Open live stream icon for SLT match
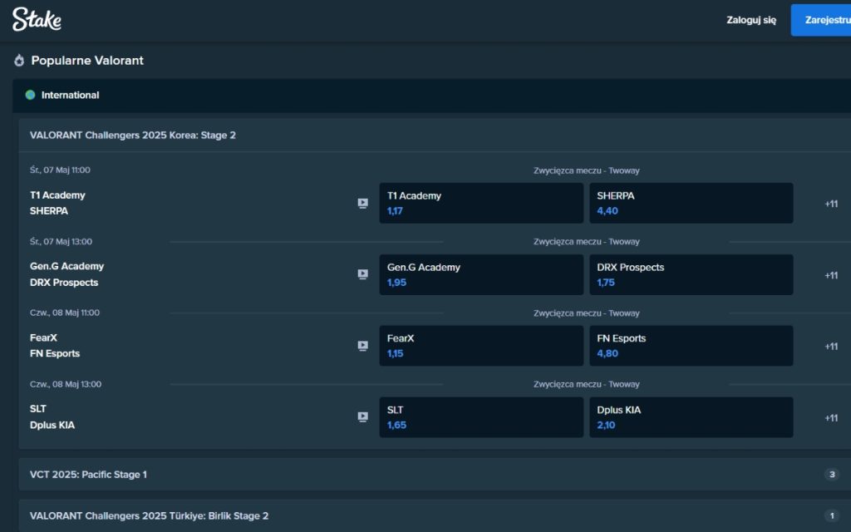The width and height of the screenshot is (851, 532). [362, 417]
